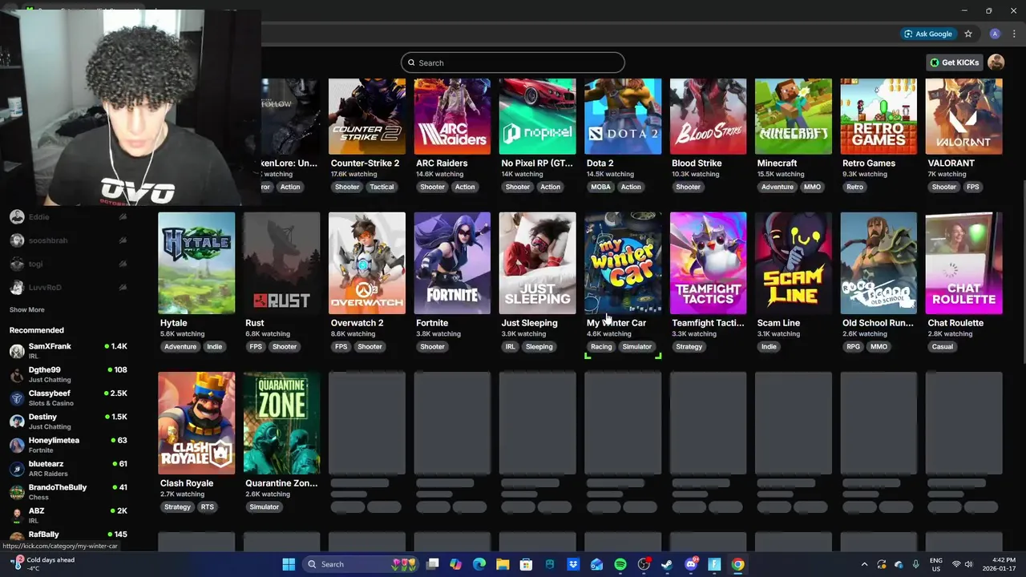Screen dimensions: 1026x577
Task: Click the Get KICKs button
Action: click(x=954, y=63)
